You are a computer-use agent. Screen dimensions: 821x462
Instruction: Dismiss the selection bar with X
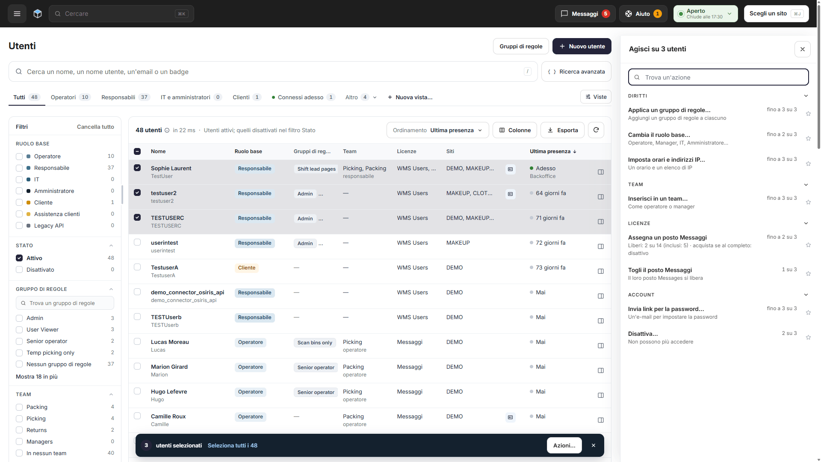click(594, 445)
